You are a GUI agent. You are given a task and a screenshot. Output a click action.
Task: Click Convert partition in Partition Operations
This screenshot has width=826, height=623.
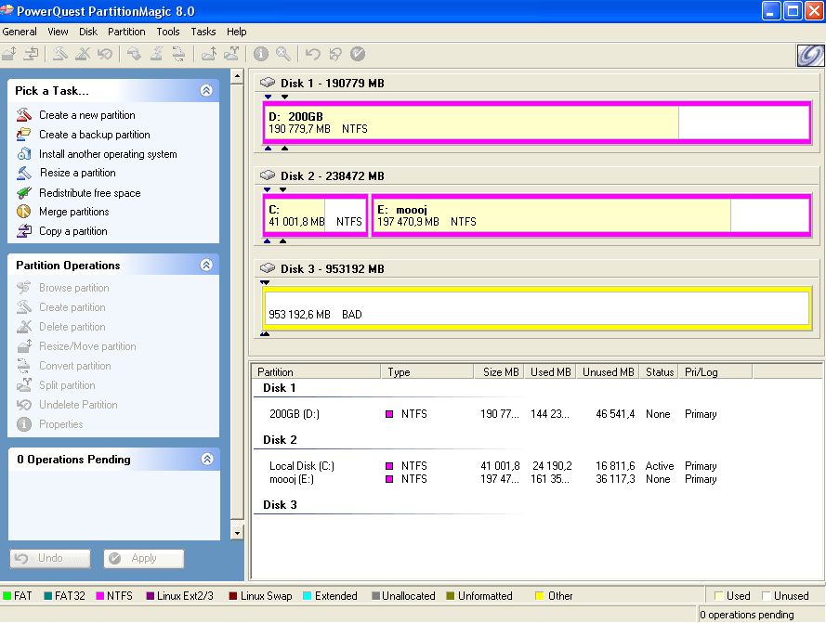(x=75, y=366)
